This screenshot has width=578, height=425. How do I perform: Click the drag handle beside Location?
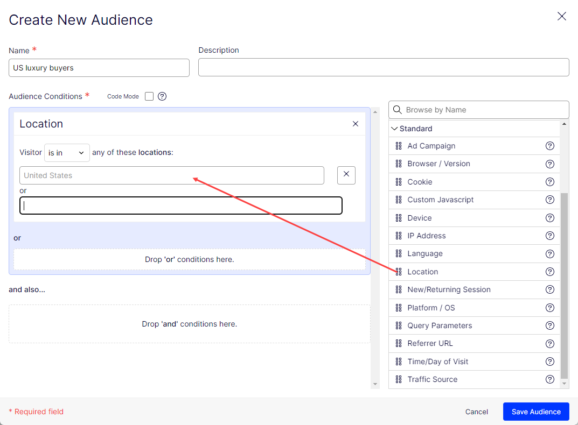tap(398, 272)
